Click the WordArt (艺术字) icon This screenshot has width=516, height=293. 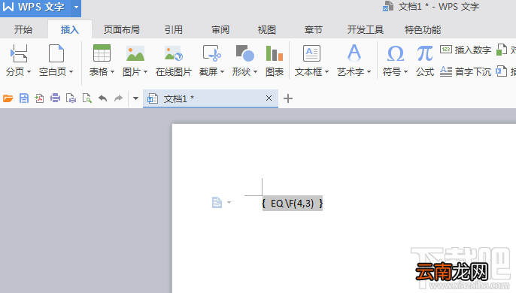pos(354,53)
